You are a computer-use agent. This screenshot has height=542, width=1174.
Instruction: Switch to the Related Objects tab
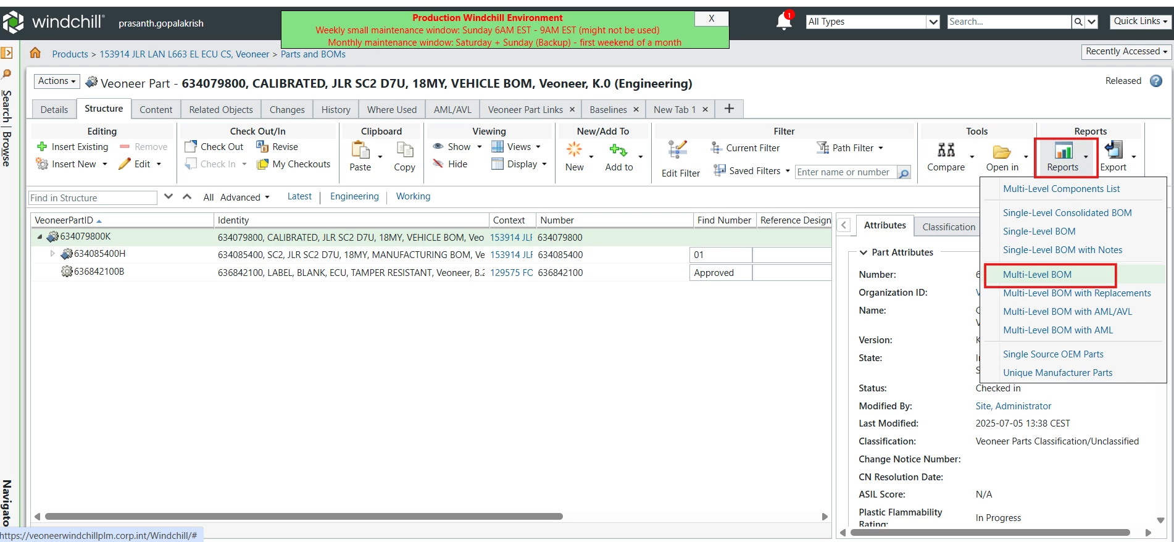pyautogui.click(x=221, y=109)
